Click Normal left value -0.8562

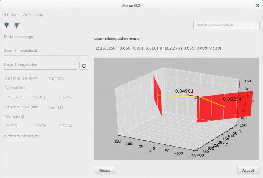pyautogui.click(x=13, y=97)
